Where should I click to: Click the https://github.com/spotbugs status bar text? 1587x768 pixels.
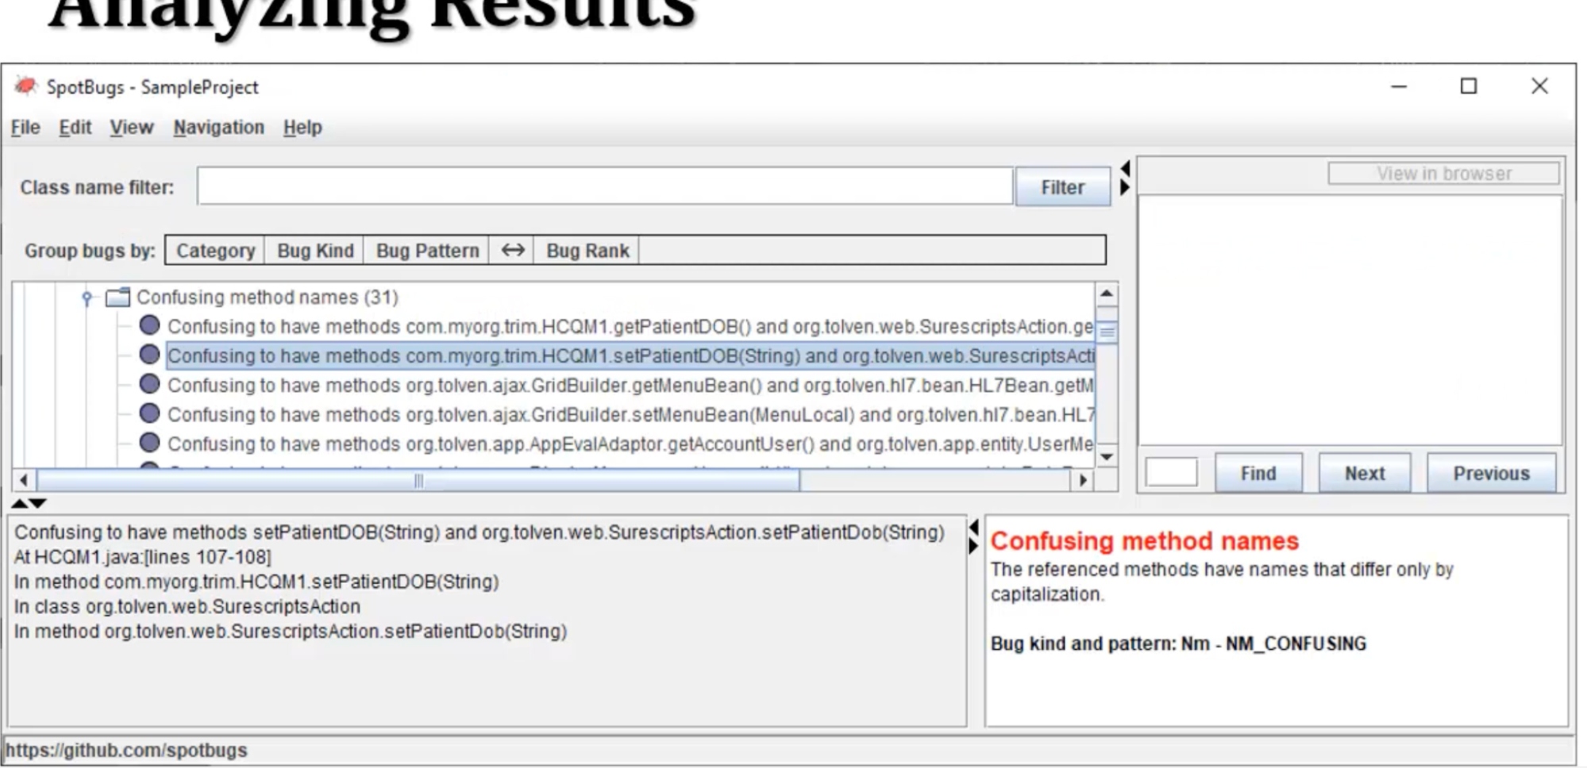click(x=126, y=750)
